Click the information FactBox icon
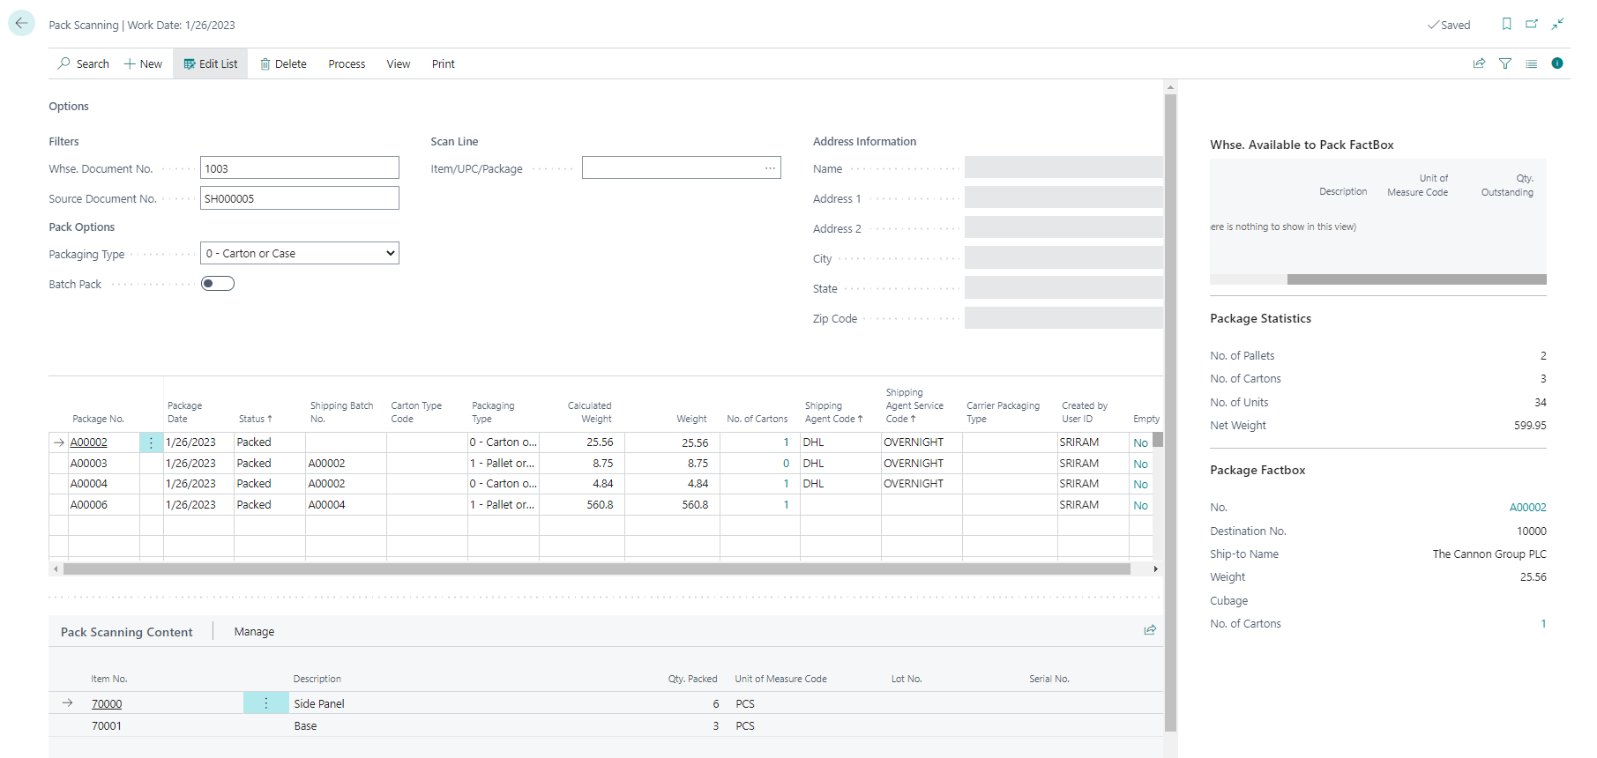1597x758 pixels. [x=1557, y=63]
